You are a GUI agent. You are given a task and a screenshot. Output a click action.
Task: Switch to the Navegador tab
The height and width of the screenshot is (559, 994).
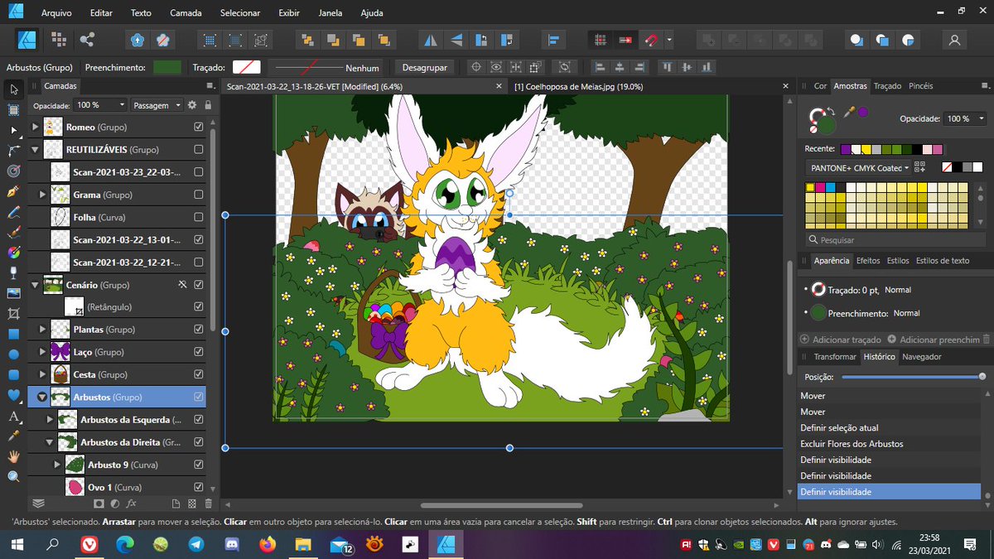point(922,357)
